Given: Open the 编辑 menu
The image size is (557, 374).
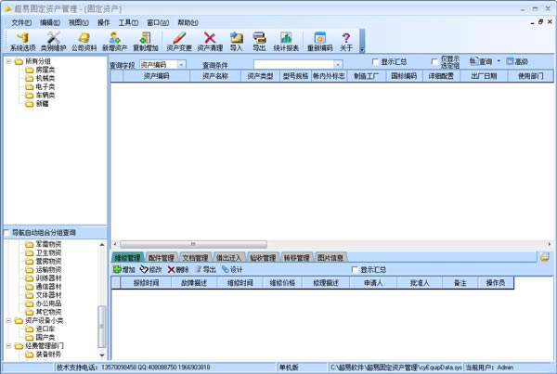Looking at the screenshot, I should coord(50,22).
